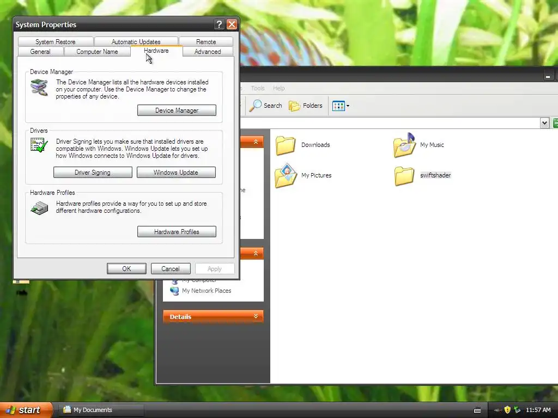
Task: Click the My Documents taskbar button
Action: point(101,410)
